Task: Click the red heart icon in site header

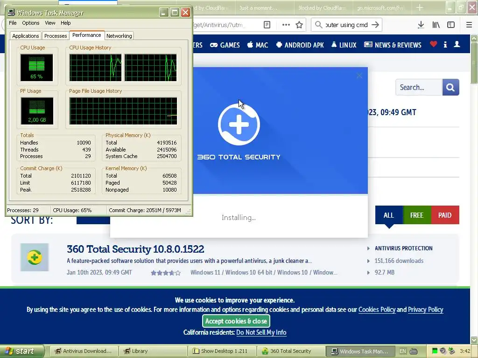Action: (434, 44)
